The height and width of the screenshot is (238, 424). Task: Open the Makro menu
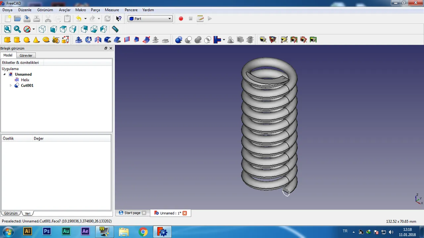point(80,10)
